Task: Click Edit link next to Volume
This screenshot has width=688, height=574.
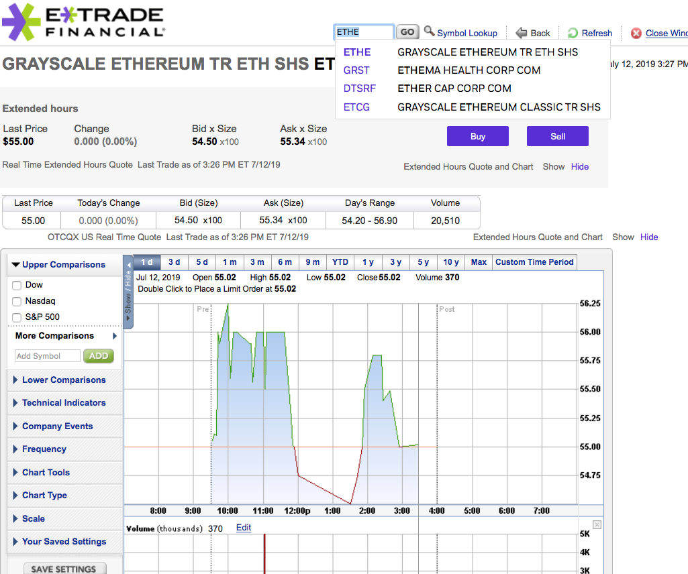Action: [244, 528]
